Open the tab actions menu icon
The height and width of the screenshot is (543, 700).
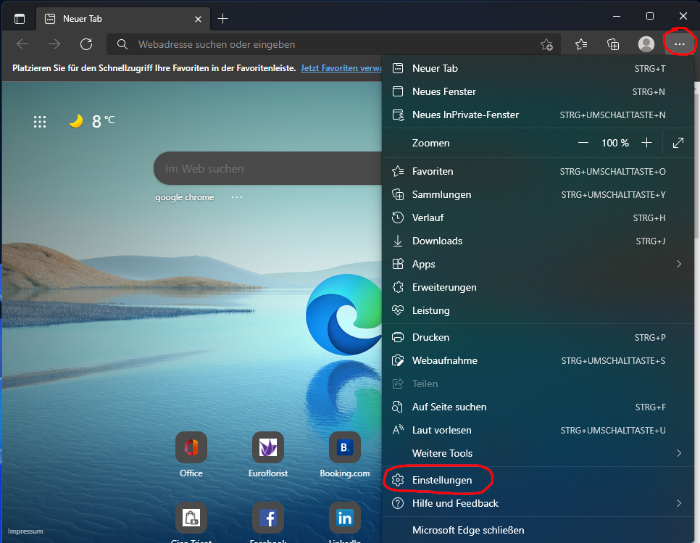[x=20, y=18]
